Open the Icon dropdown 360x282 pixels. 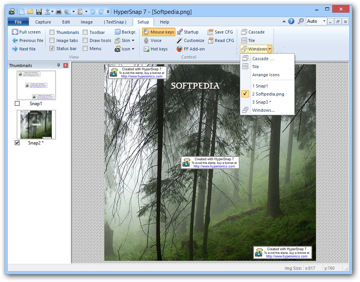tap(125, 49)
